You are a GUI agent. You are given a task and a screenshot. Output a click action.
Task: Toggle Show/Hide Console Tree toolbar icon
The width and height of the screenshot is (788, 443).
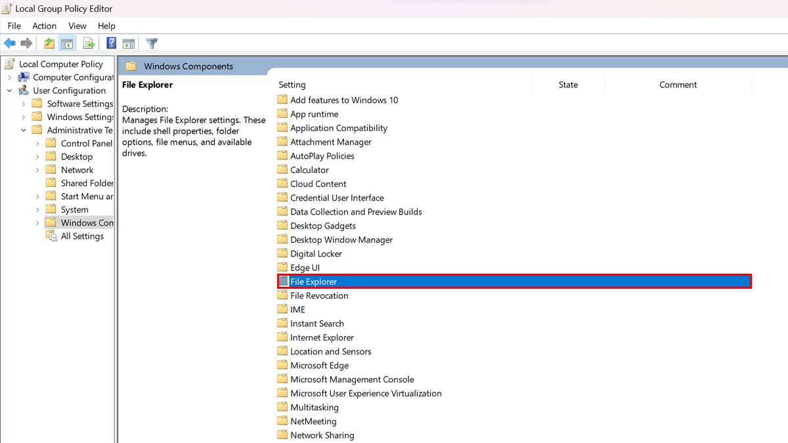[66, 43]
